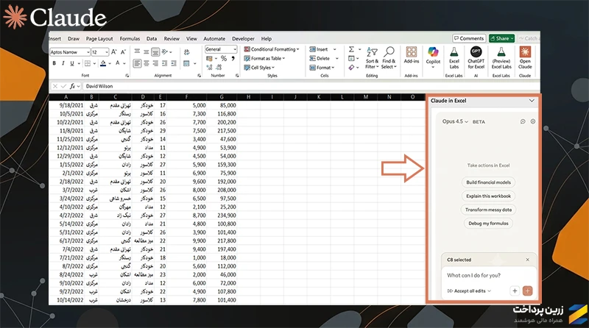This screenshot has height=328, width=589.
Task: Open the Developer tab
Action: tap(243, 39)
